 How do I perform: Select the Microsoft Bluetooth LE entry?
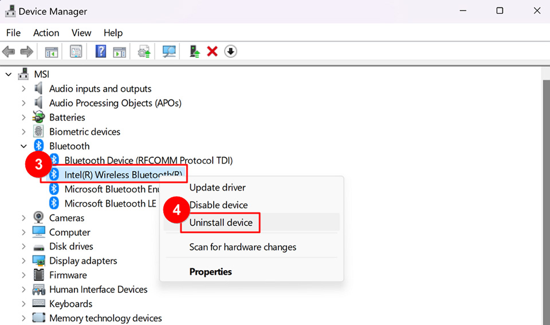click(x=110, y=204)
